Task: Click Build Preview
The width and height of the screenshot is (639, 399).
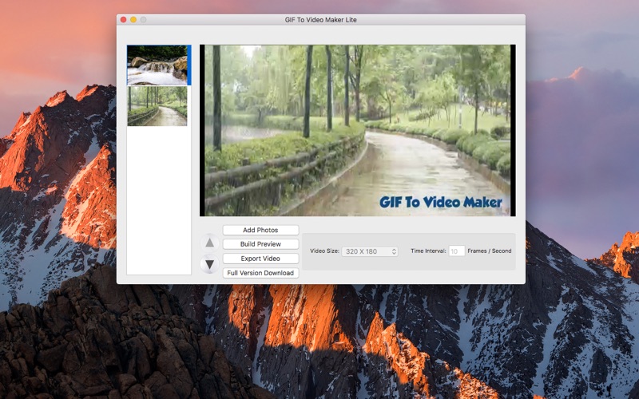Action: [x=260, y=244]
